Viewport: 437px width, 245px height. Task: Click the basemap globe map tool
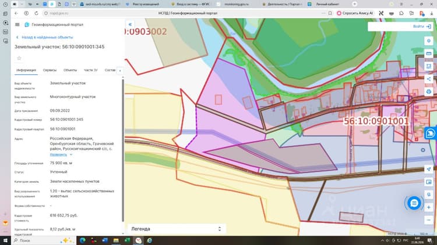(x=429, y=194)
